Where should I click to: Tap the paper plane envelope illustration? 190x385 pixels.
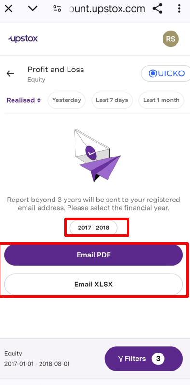coord(97,156)
